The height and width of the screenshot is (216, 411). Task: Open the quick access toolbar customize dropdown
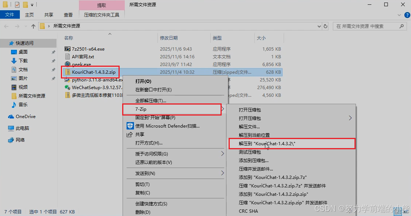tap(32, 5)
